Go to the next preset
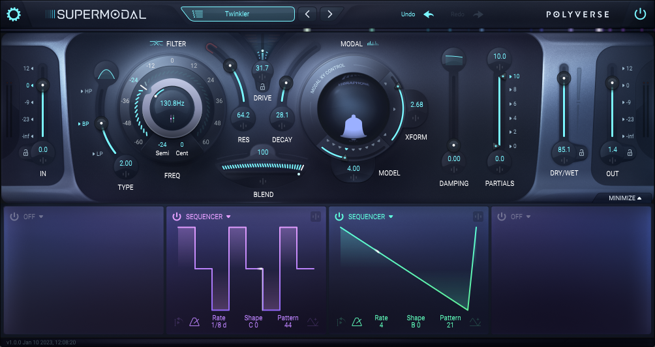Viewport: 655px width, 347px height. coord(331,14)
